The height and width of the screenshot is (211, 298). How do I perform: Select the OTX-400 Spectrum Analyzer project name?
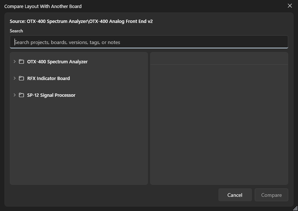pos(57,61)
